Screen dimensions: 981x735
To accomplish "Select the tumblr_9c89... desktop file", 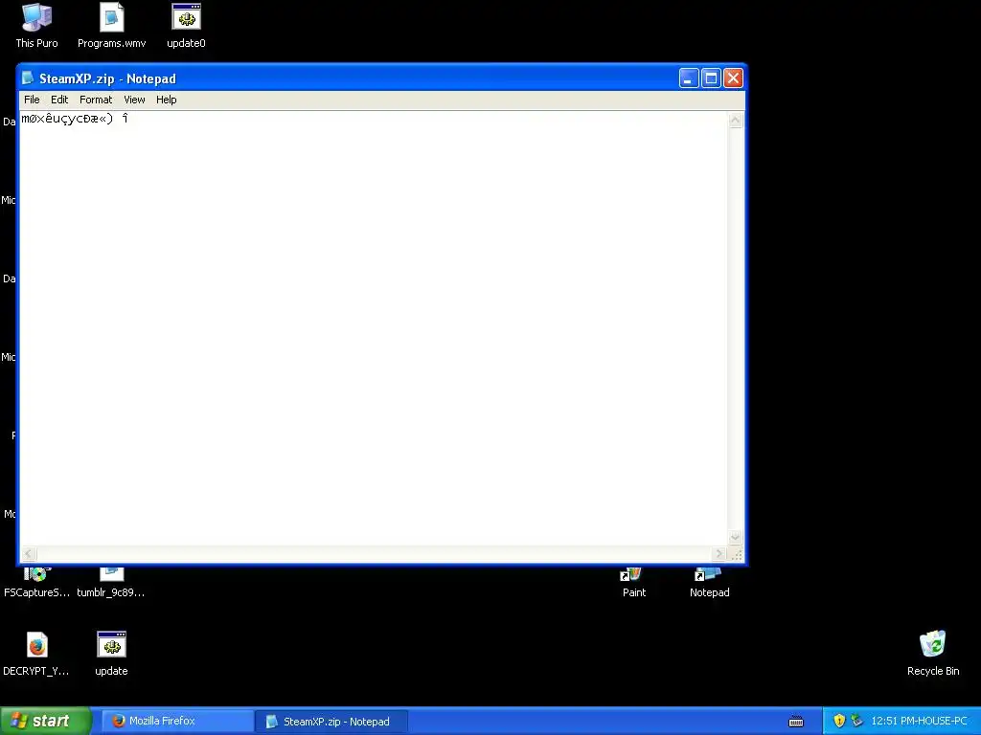I will 111,583.
